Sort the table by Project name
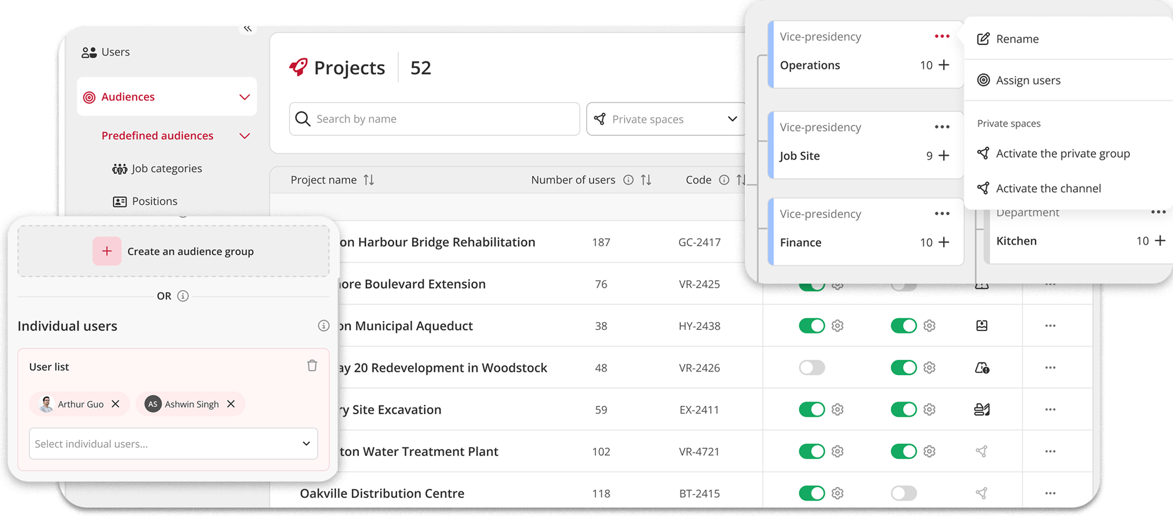1173x525 pixels. pyautogui.click(x=368, y=180)
